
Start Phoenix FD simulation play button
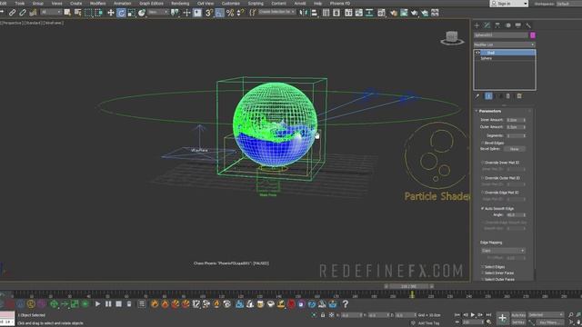[x=97, y=304]
